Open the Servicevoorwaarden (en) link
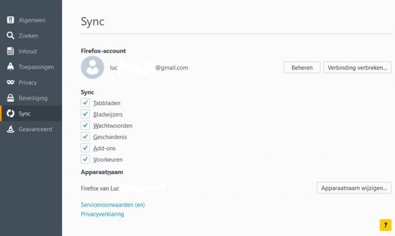The width and height of the screenshot is (395, 236). (x=113, y=204)
